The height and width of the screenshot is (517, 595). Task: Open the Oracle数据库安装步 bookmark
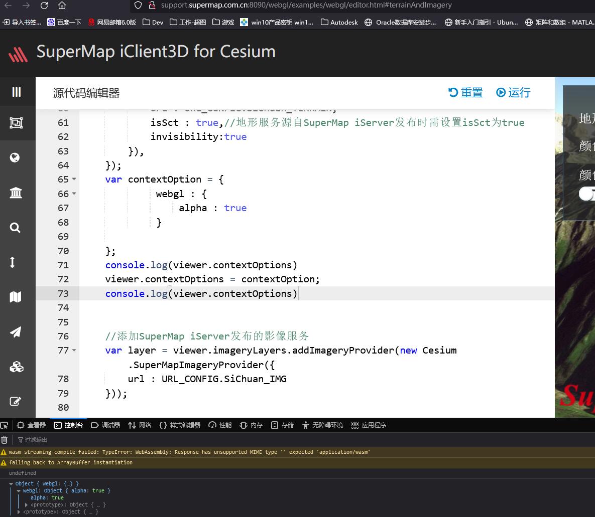[x=400, y=23]
